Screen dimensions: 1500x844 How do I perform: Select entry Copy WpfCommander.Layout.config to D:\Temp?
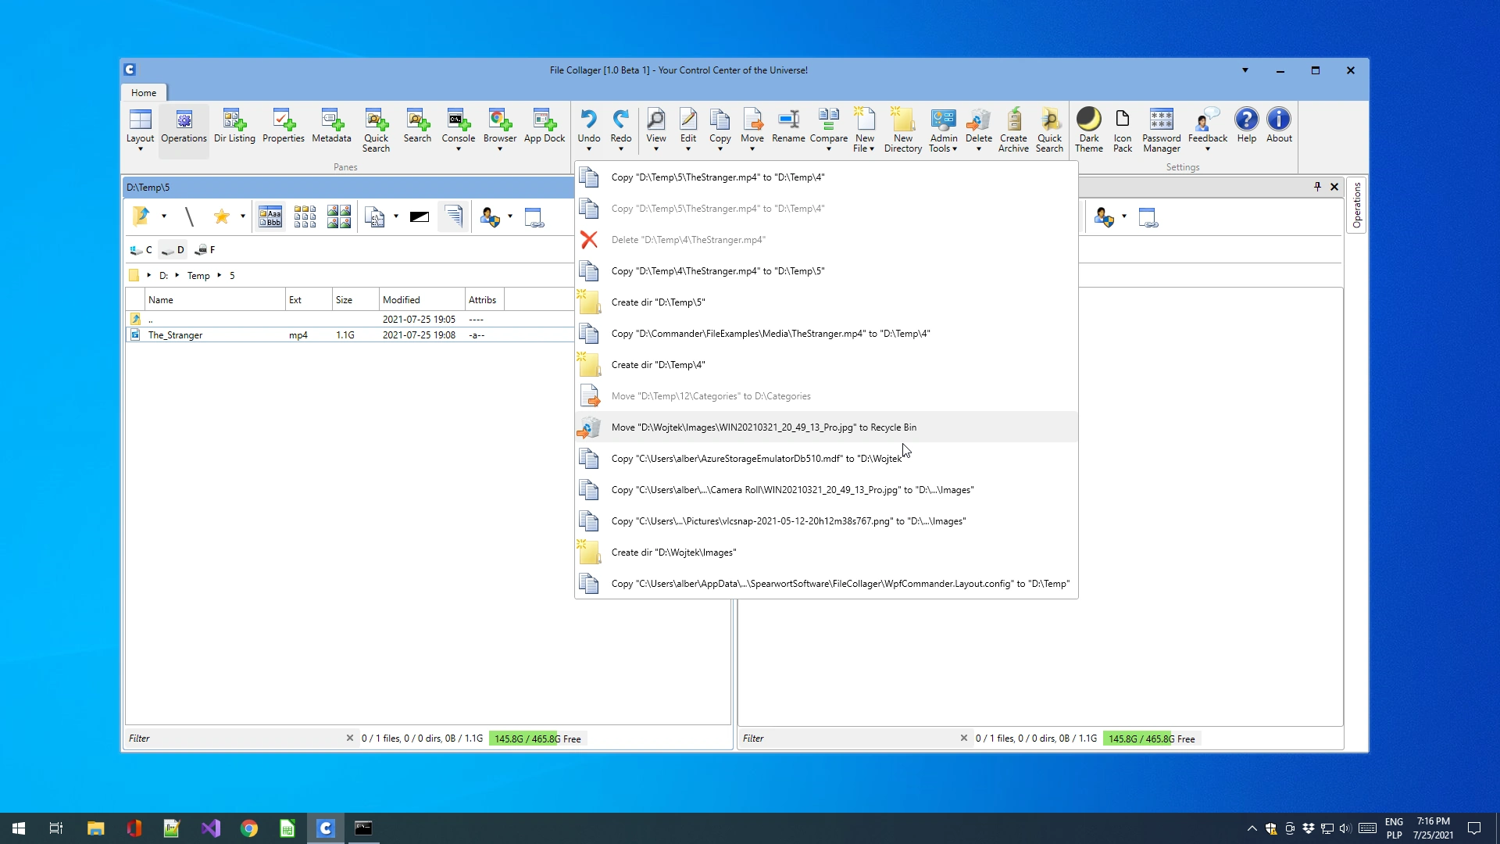(826, 583)
